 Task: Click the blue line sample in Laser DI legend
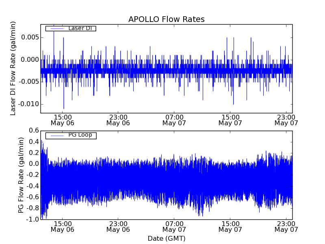56,28
